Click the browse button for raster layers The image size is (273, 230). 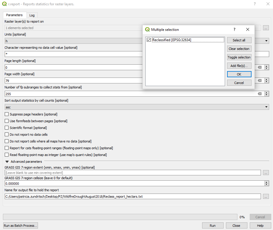coord(266,28)
